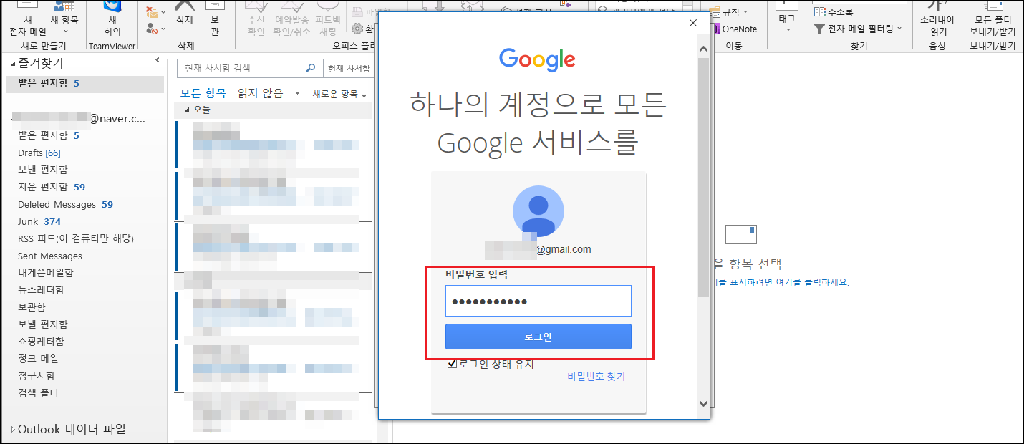Open the 내게쓴메일함 folder

point(46,273)
